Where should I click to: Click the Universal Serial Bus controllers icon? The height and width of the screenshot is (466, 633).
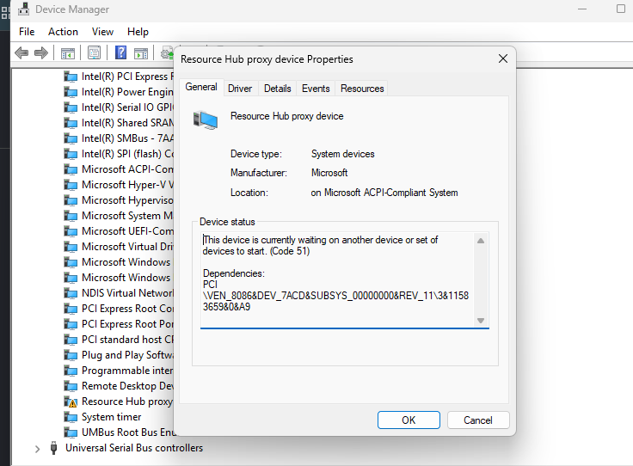click(53, 448)
